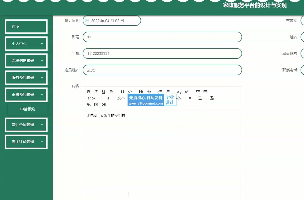Expand the 签订合同管理 sidebar menu
Image resolution: width=304 pixels, height=200 pixels.
point(26,125)
